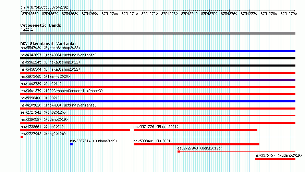Open nsv5574776 (Ebert2021) label
The image size is (305, 172).
click(156, 127)
